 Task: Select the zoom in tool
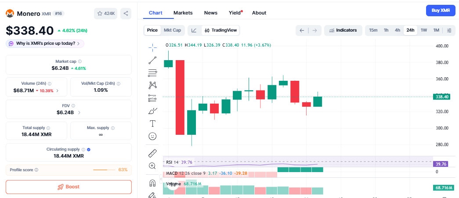point(152,166)
